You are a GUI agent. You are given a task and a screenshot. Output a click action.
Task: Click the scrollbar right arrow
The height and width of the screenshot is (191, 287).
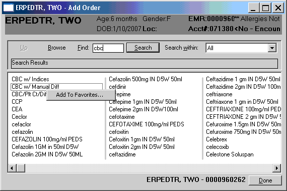276,168
